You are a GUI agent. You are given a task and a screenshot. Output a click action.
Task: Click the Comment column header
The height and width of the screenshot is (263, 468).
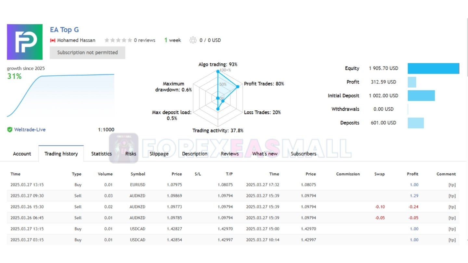(x=446, y=174)
